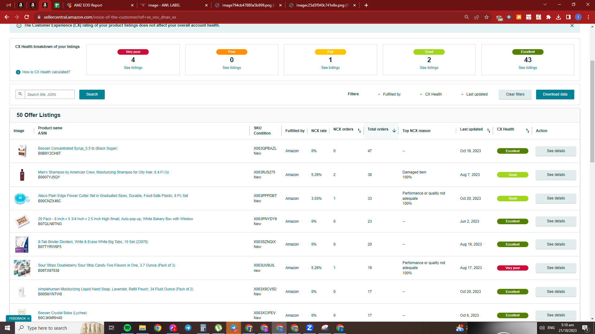Click the page vertical scrollbar
Image resolution: width=595 pixels, height=334 pixels.
[x=592, y=111]
